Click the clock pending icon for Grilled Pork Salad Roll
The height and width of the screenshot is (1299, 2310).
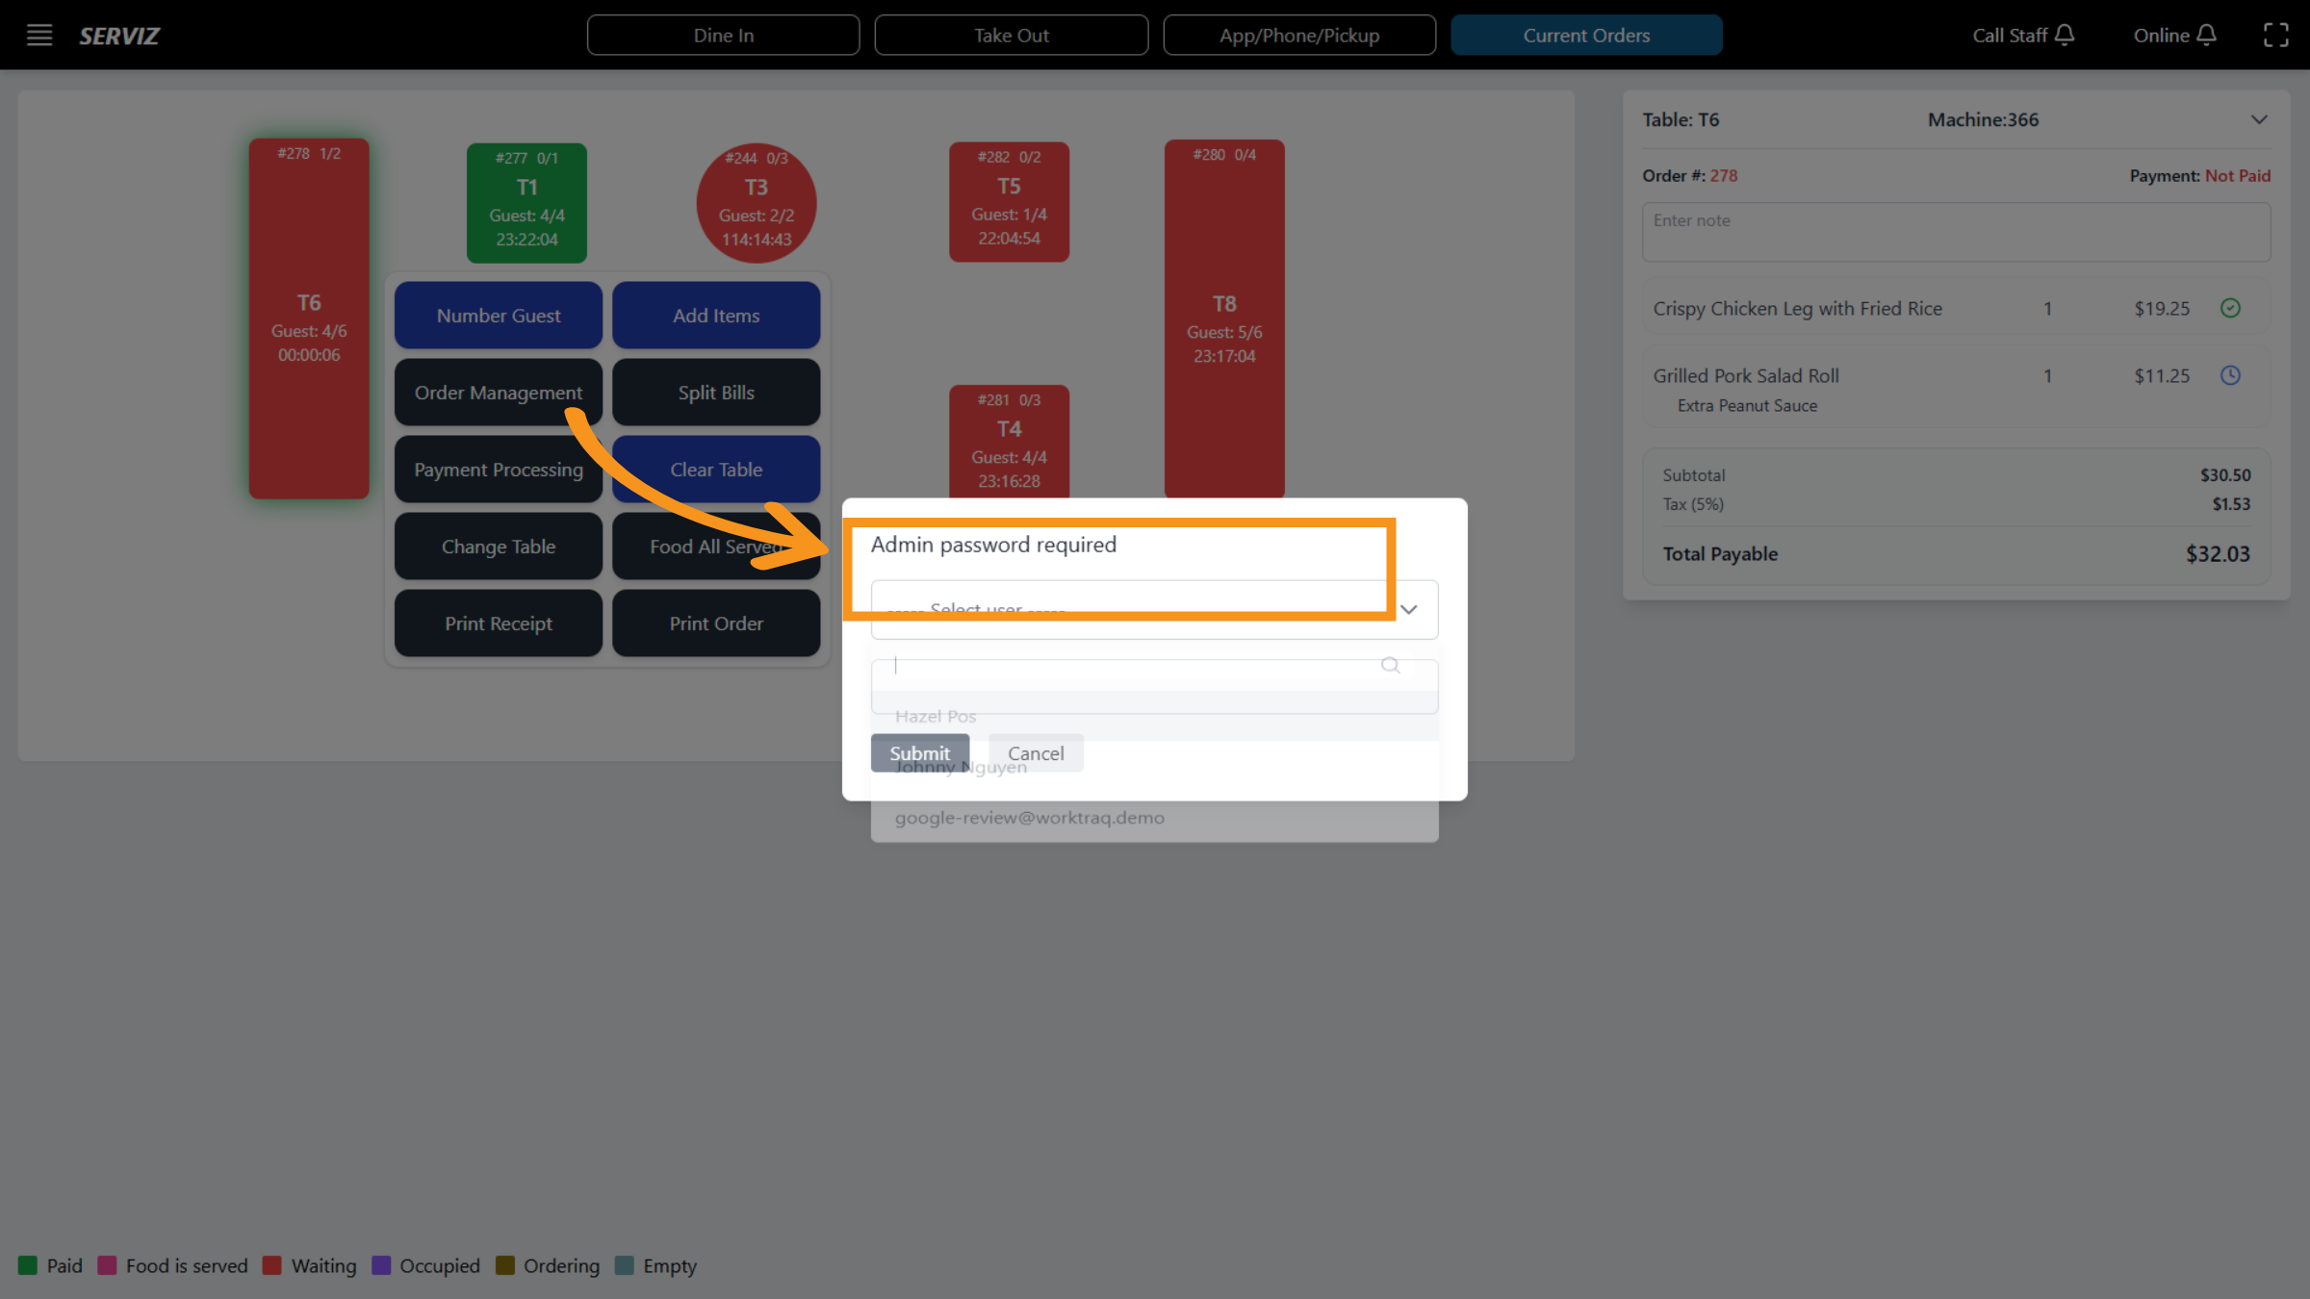[2231, 375]
